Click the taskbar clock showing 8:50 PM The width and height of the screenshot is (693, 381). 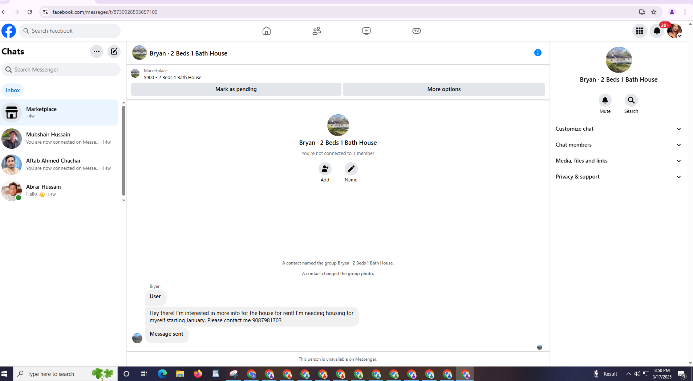click(x=662, y=374)
